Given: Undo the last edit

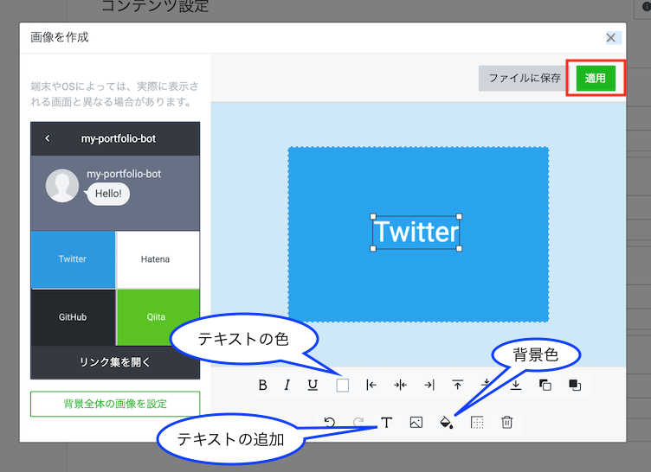Looking at the screenshot, I should pos(330,422).
